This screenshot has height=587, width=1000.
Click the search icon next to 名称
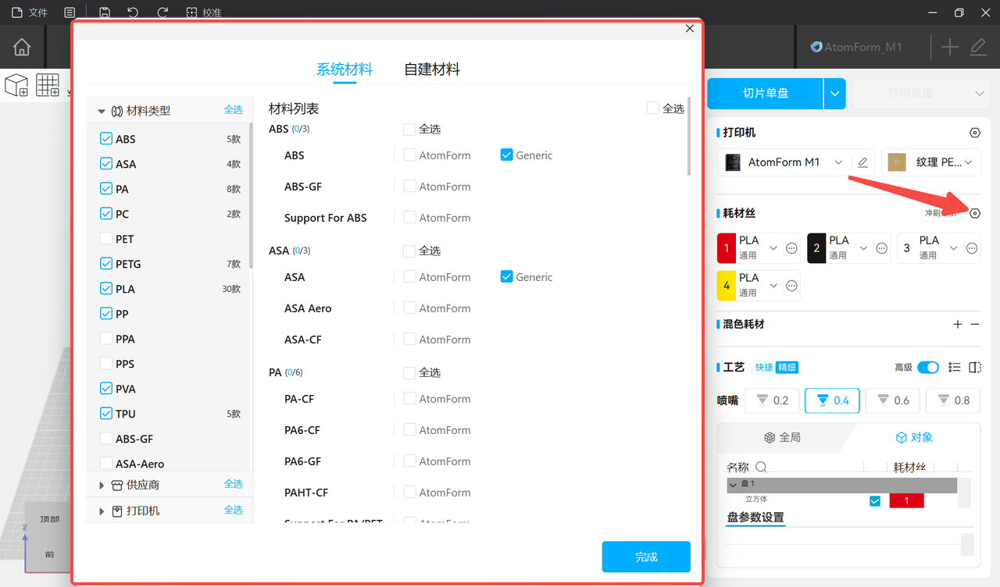[x=761, y=467]
